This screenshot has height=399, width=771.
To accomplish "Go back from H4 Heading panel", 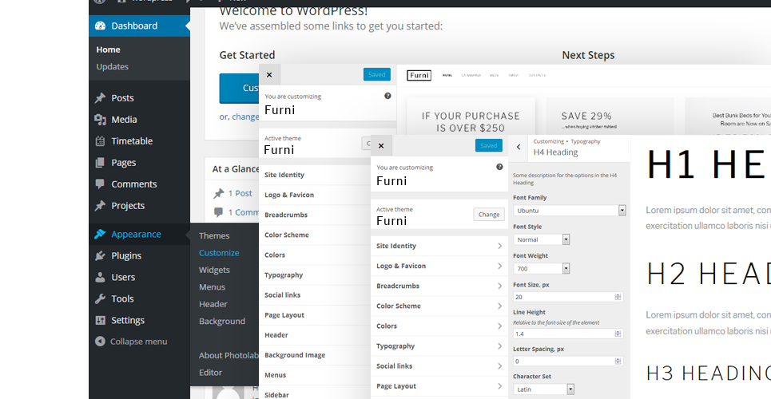I will point(519,147).
